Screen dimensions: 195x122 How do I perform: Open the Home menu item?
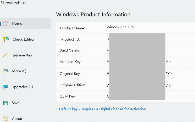click(26, 23)
